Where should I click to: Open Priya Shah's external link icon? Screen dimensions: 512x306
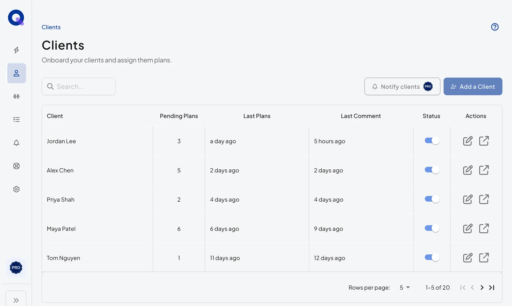(484, 199)
